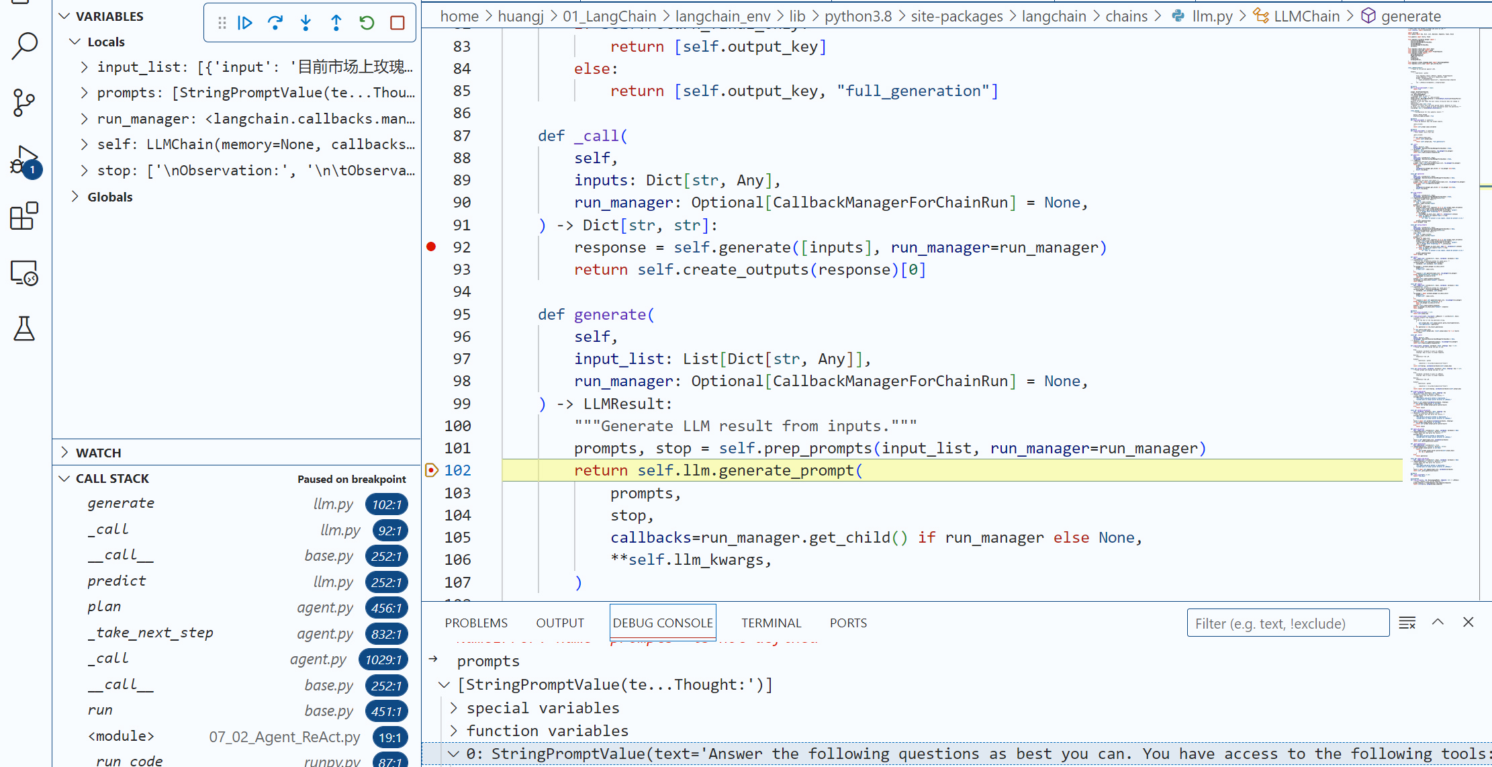
Task: Click the debug console filter input
Action: click(1287, 623)
